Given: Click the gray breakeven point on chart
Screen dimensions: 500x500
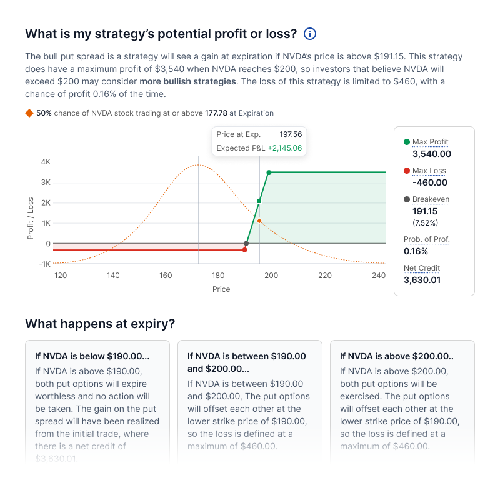Looking at the screenshot, I should [x=246, y=243].
